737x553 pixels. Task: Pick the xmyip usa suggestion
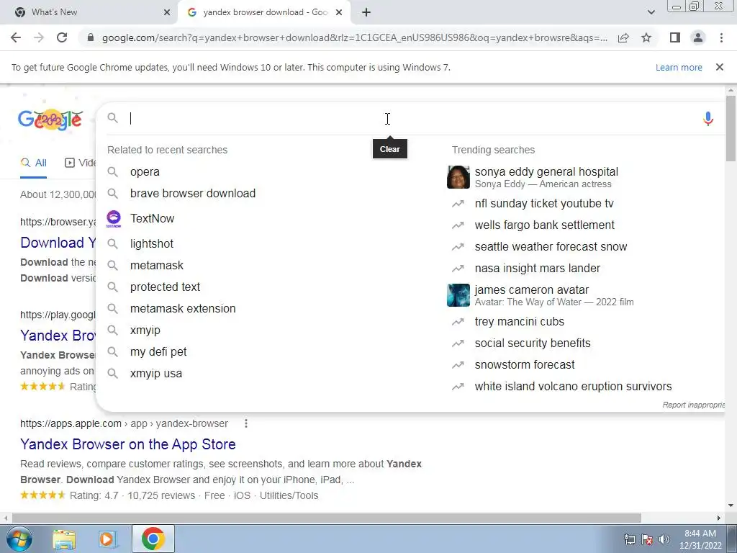156,374
